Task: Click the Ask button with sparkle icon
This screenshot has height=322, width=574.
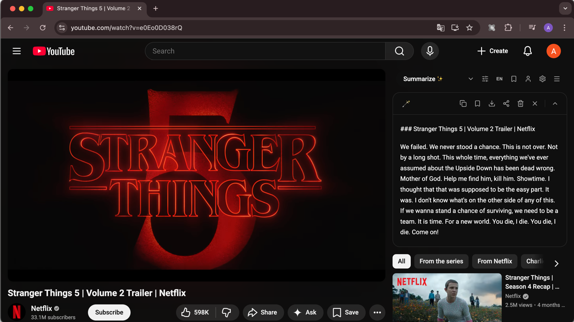Action: [x=305, y=313]
